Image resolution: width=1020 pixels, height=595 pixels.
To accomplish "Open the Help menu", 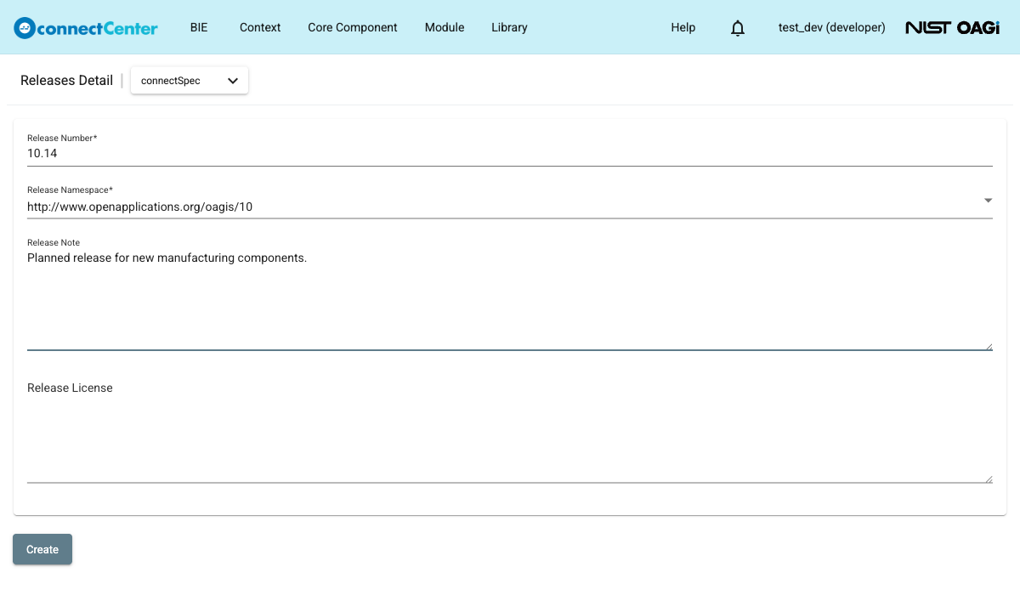I will 683,27.
